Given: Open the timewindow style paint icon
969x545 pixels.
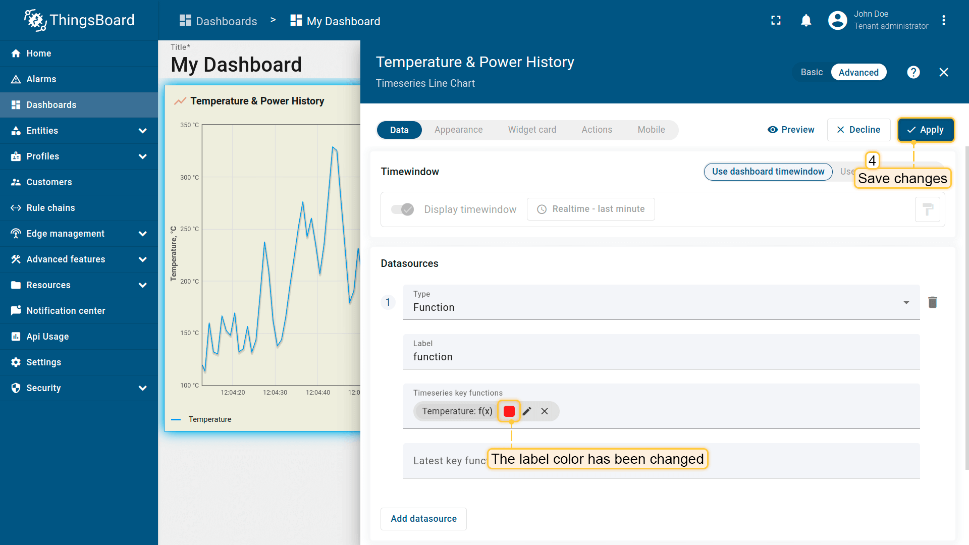Looking at the screenshot, I should pyautogui.click(x=927, y=209).
